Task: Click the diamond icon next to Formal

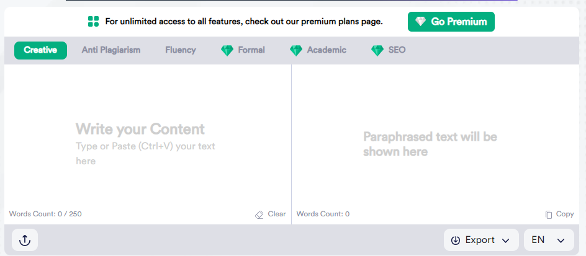Action: pos(227,50)
